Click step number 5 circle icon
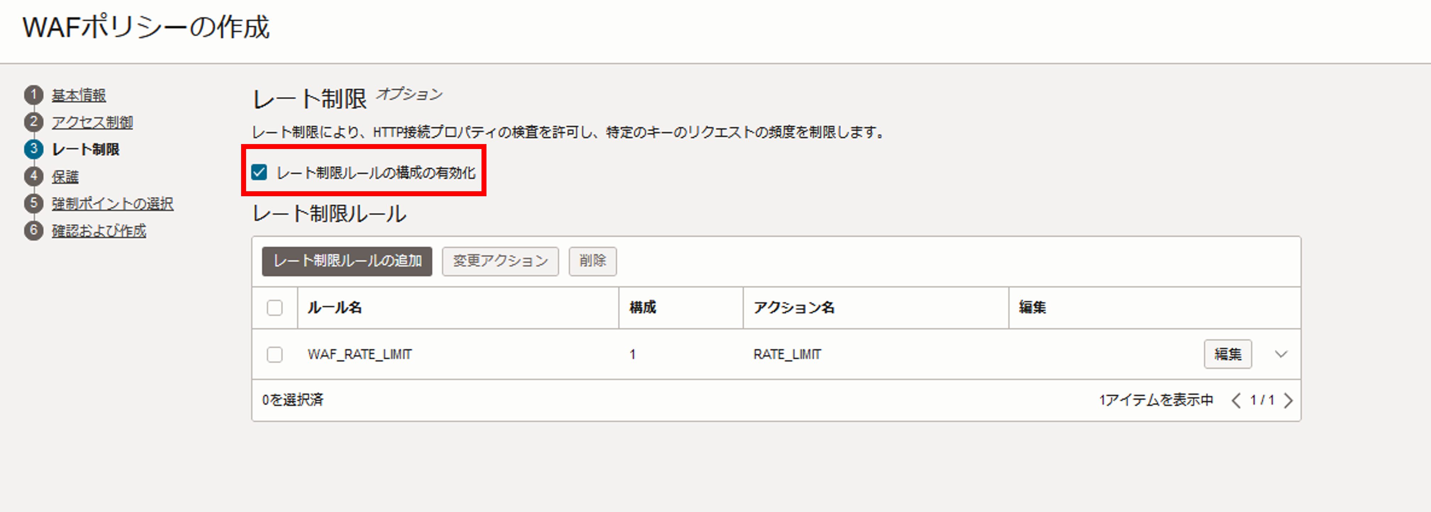The image size is (1431, 512). click(x=34, y=203)
